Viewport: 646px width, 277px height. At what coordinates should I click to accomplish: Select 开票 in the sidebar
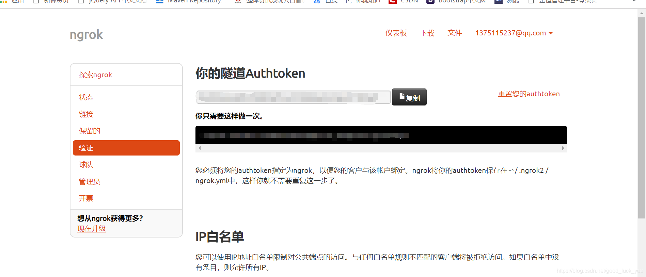click(x=86, y=198)
